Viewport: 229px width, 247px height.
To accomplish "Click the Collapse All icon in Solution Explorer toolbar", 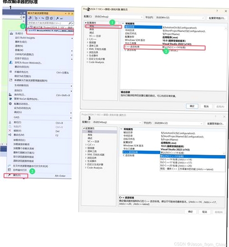I will click(x=47, y=18).
